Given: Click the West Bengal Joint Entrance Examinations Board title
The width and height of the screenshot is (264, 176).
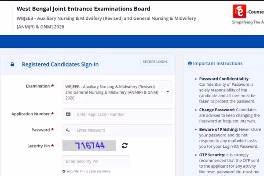Looking at the screenshot, I should pos(84,9).
